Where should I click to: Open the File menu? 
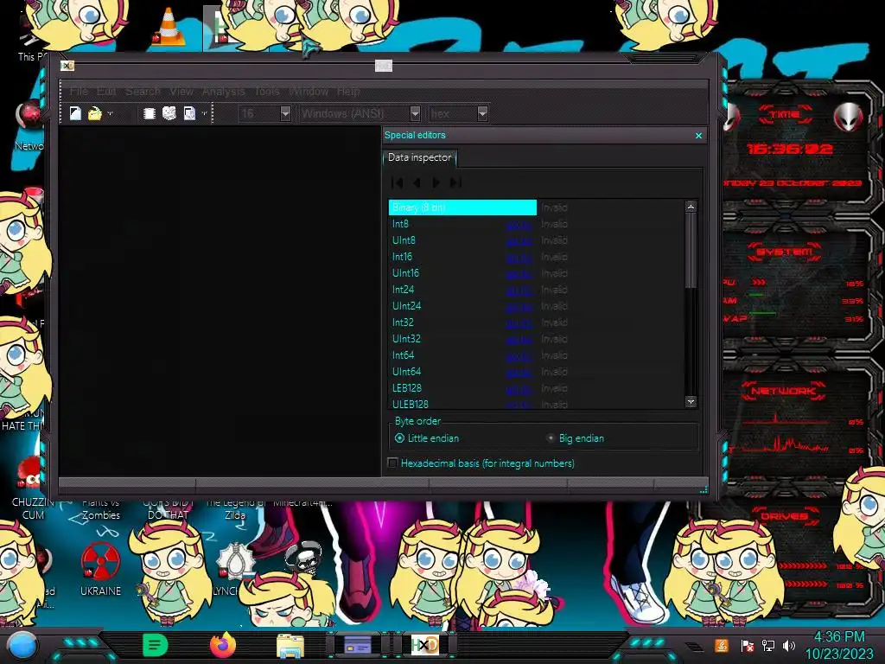[79, 91]
